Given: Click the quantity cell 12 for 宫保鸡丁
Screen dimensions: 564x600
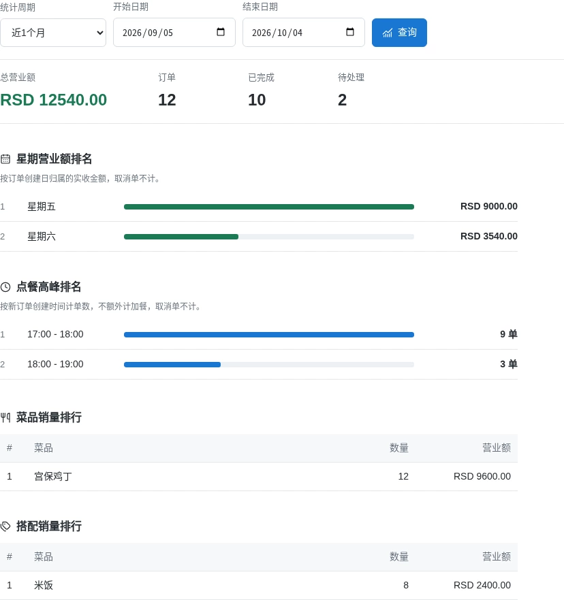Looking at the screenshot, I should pos(403,476).
